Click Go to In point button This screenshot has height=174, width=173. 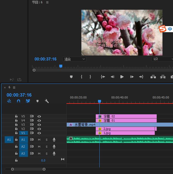103,77
